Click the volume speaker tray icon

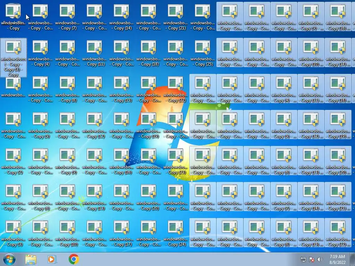tap(320, 259)
